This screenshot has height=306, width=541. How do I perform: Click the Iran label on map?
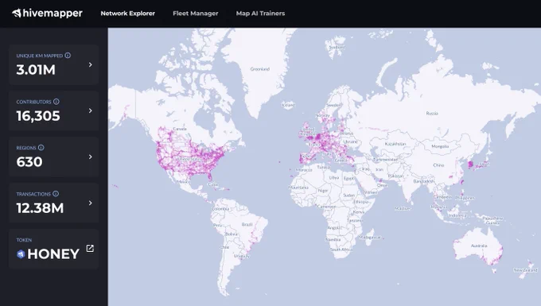click(379, 169)
